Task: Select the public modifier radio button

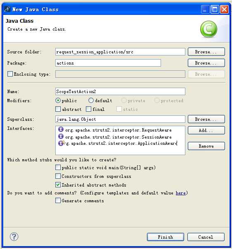Action: pos(58,101)
